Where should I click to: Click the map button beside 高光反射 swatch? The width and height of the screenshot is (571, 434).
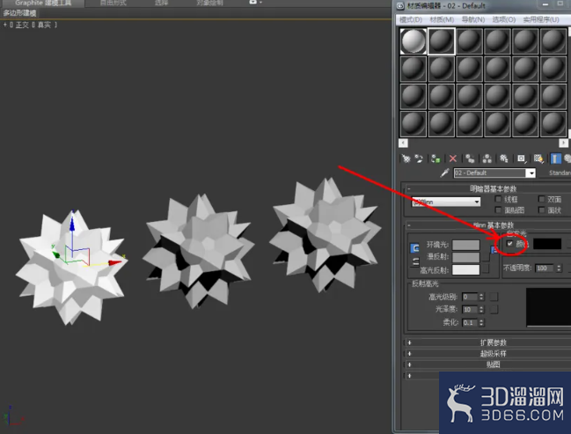(486, 269)
